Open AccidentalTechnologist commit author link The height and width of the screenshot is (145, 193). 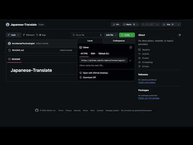click(23, 43)
